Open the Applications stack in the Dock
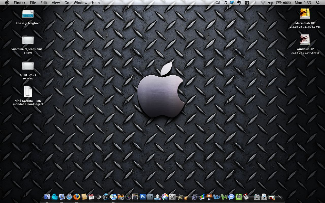Screen dimensions: 325x203 [257, 197]
